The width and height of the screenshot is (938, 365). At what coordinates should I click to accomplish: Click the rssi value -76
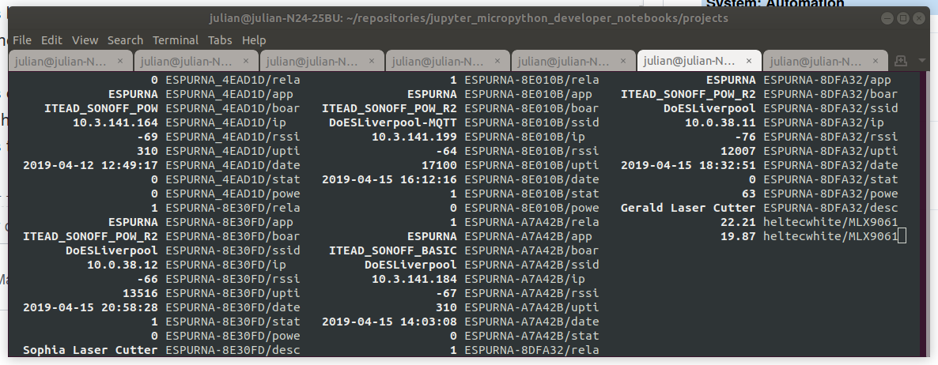point(745,137)
